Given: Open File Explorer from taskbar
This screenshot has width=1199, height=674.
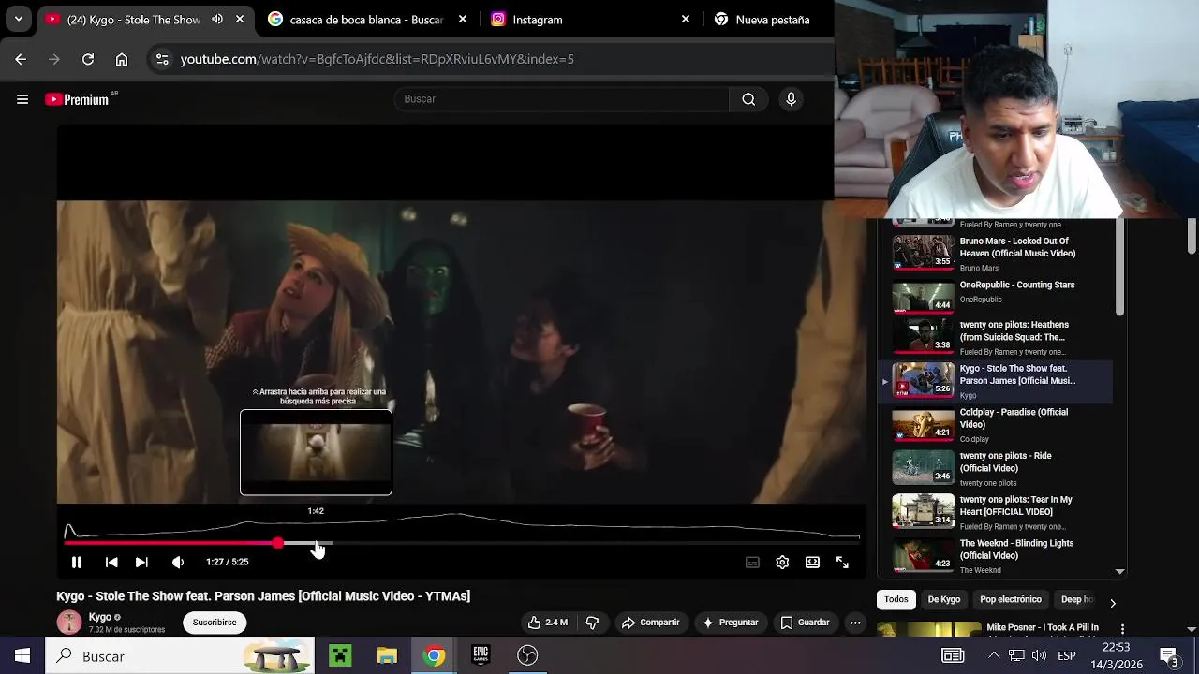Looking at the screenshot, I should pyautogui.click(x=387, y=656).
